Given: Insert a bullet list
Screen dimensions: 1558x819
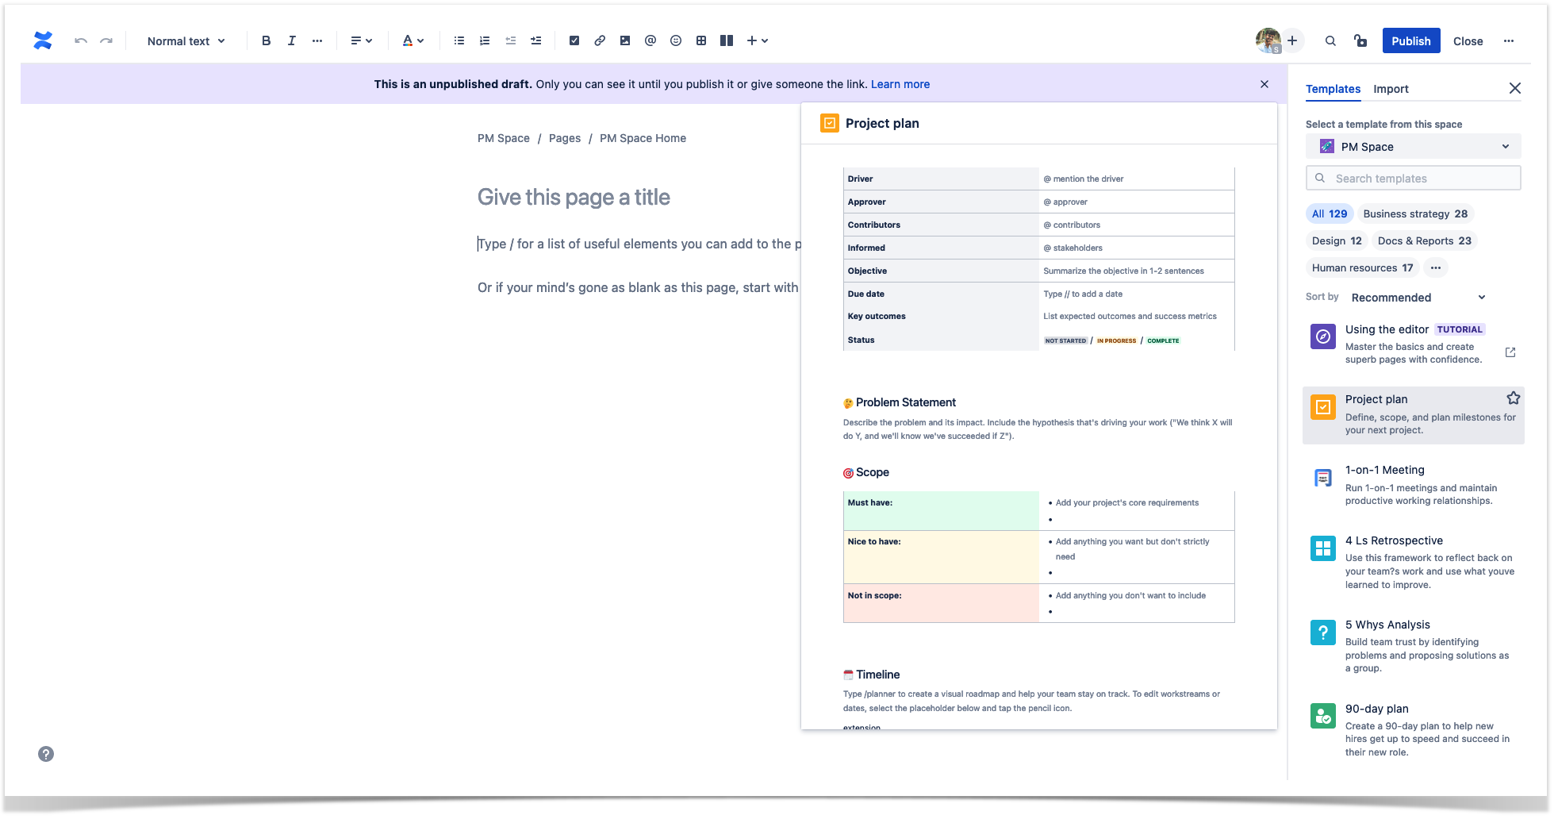Looking at the screenshot, I should tap(459, 40).
